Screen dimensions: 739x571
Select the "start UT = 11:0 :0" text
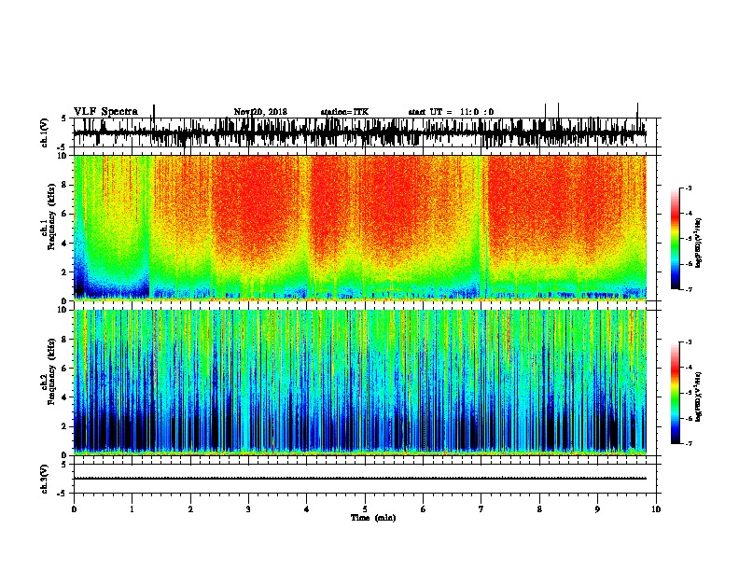pos(451,112)
